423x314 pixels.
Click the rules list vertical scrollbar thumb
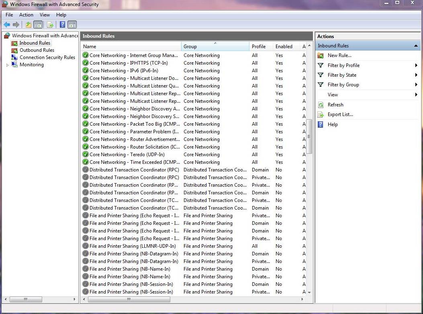[309, 137]
